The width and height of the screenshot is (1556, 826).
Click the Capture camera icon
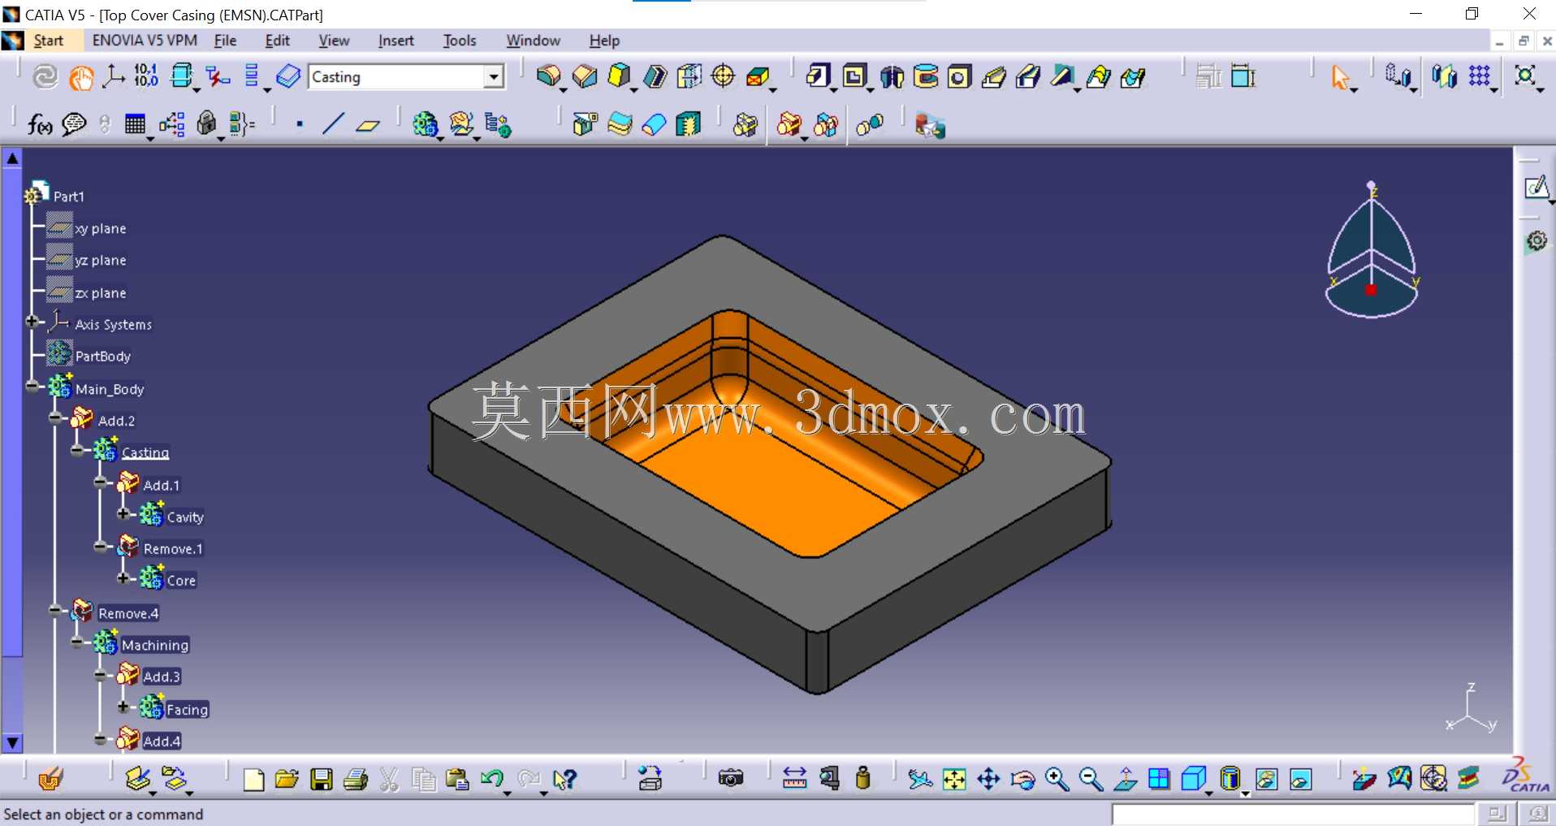[x=731, y=779]
